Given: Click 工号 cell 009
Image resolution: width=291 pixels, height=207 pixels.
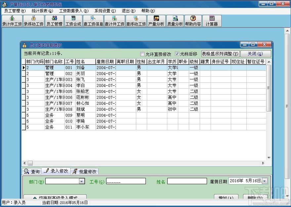Looking at the screenshot, I should [x=70, y=115].
